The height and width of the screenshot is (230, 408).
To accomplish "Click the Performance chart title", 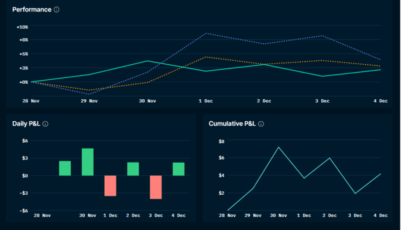I will pyautogui.click(x=32, y=10).
